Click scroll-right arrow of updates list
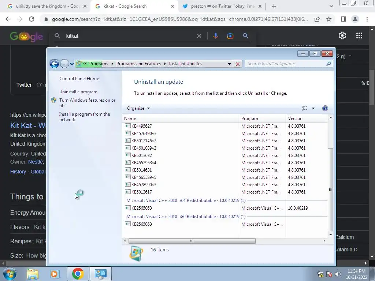This screenshot has height=281, width=375. click(x=324, y=241)
